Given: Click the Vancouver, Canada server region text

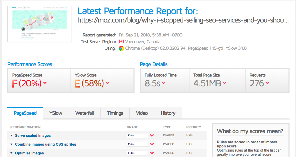Looking at the screenshot, I should [x=143, y=42].
